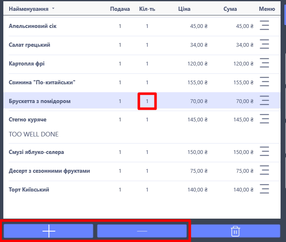Select the Брускетта з помідором quantity cell

click(147, 101)
